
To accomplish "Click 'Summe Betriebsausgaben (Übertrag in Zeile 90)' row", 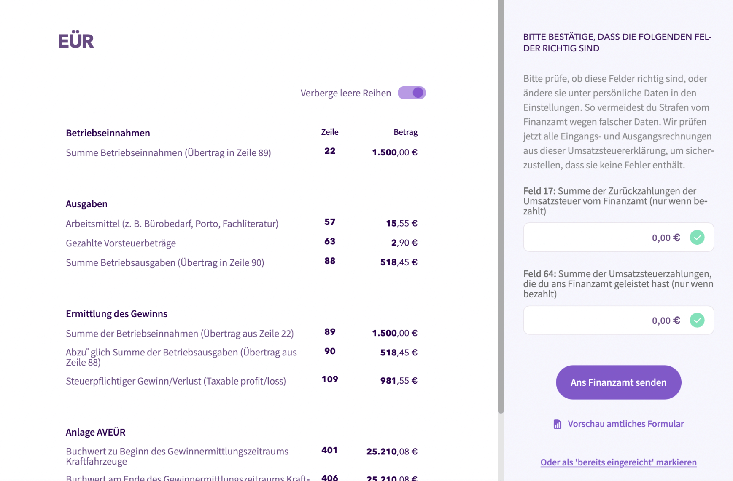I will click(x=165, y=263).
